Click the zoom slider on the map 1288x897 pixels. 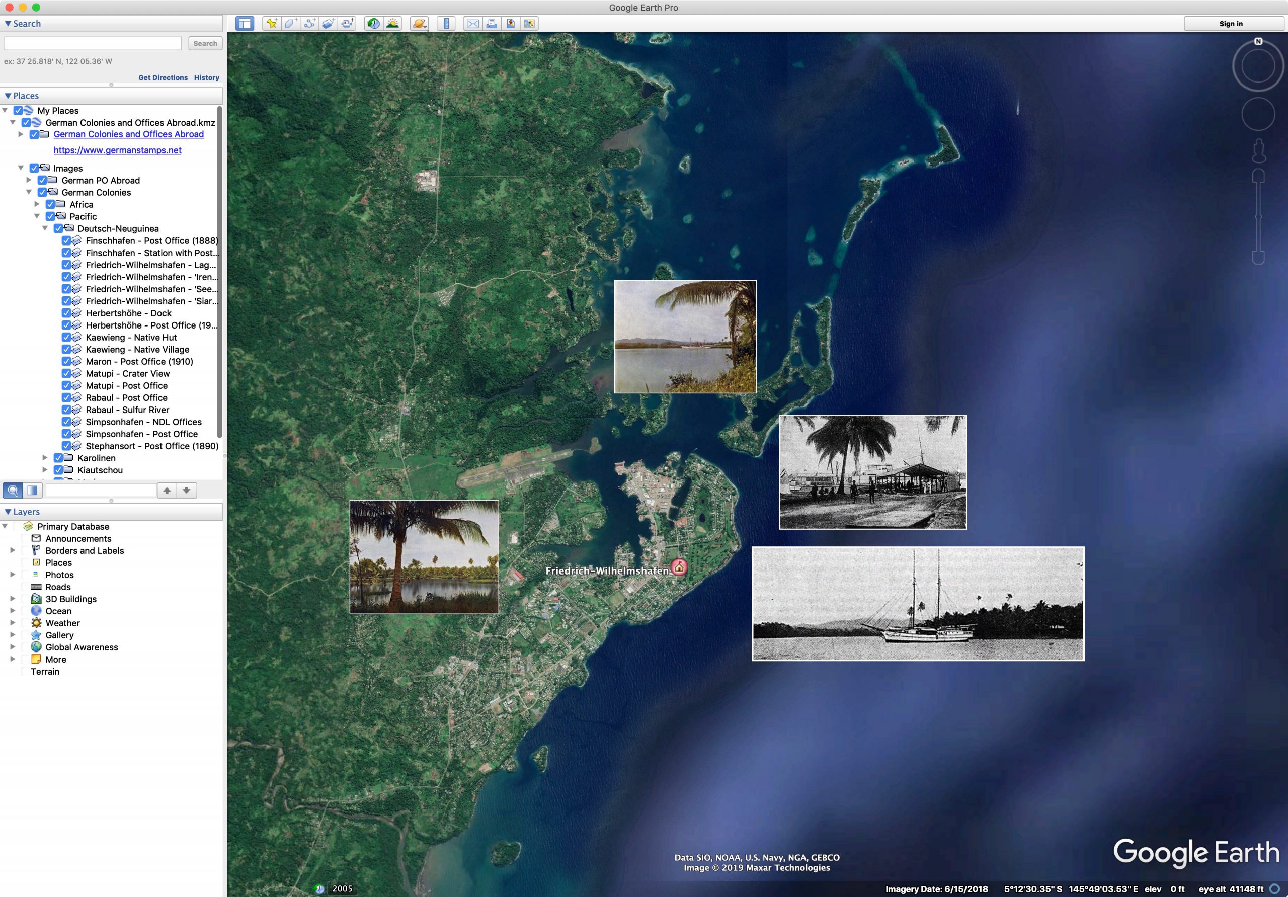[1258, 216]
